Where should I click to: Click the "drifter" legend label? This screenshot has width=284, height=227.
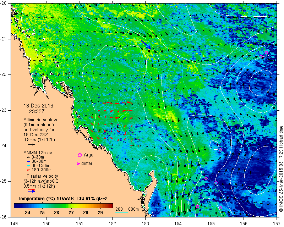87,164
